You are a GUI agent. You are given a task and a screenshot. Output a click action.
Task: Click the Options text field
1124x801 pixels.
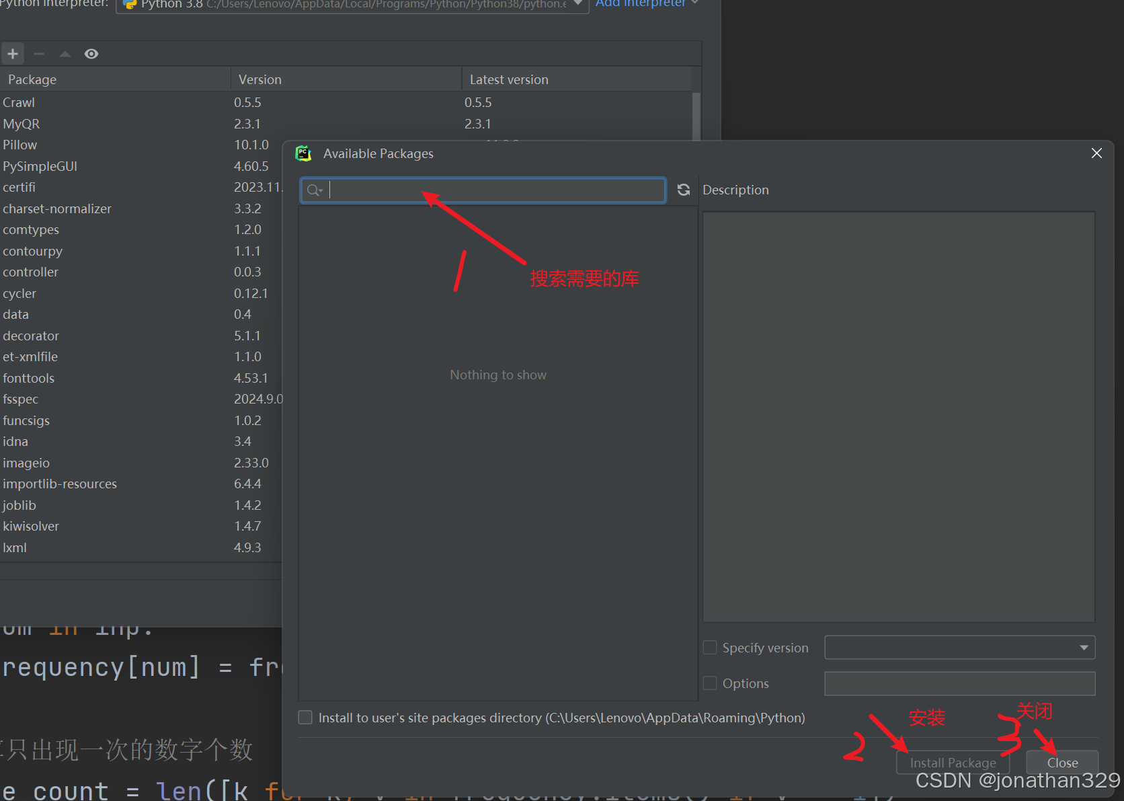[x=960, y=683]
